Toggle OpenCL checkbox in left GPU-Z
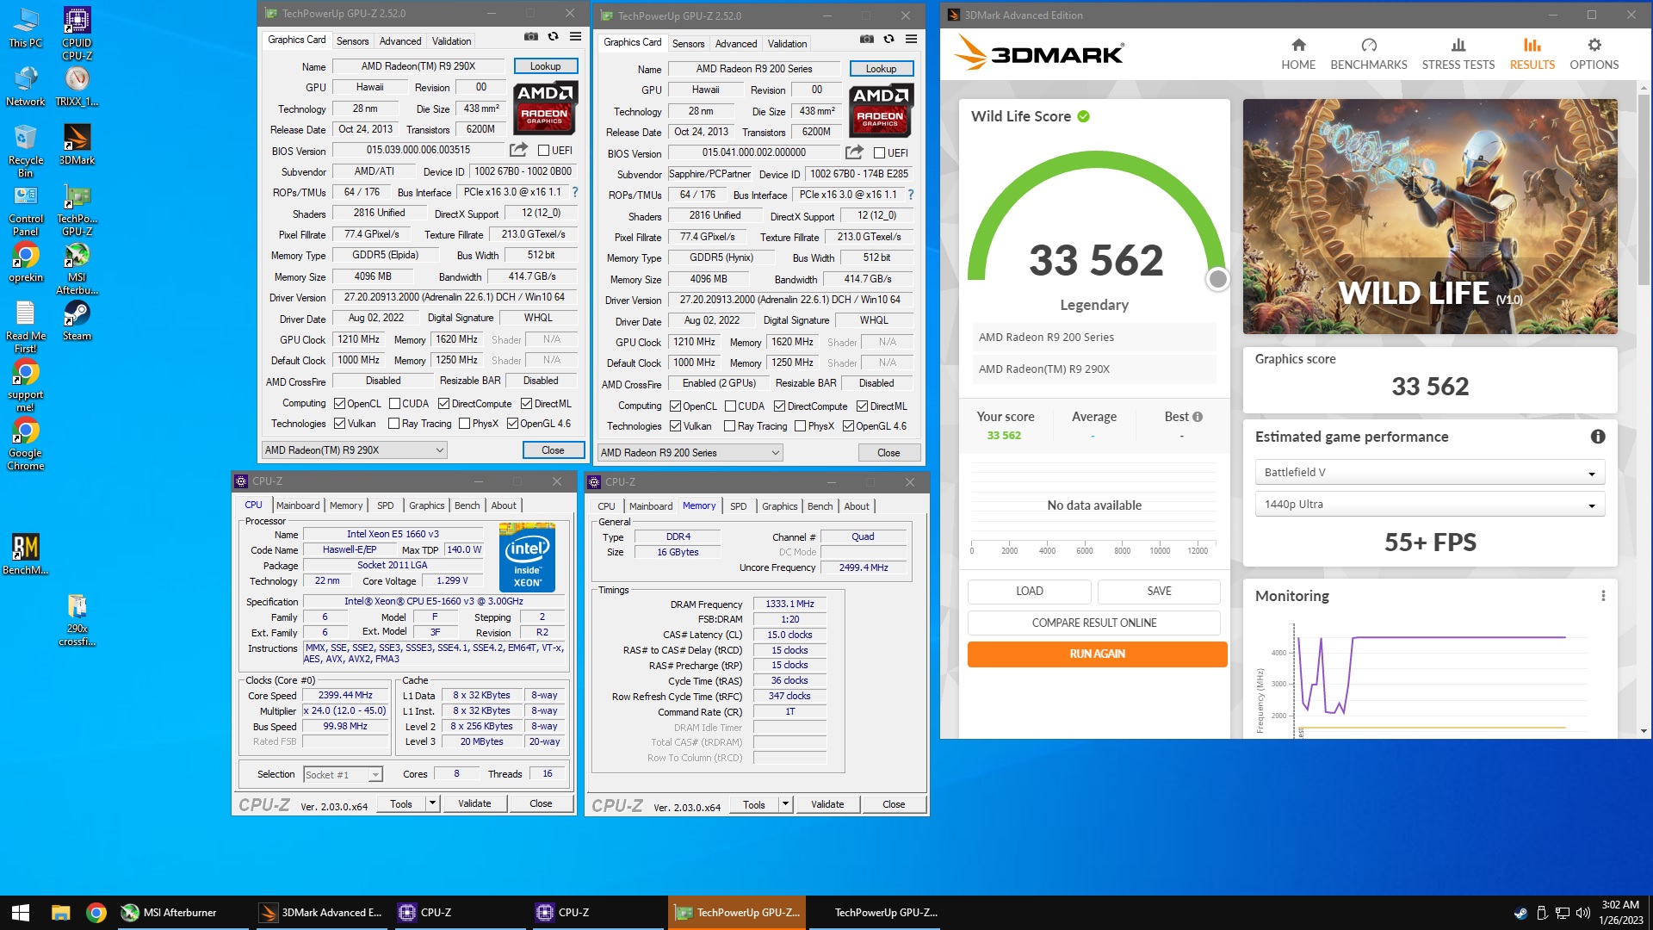Screen dimensions: 1653x930 340,404
